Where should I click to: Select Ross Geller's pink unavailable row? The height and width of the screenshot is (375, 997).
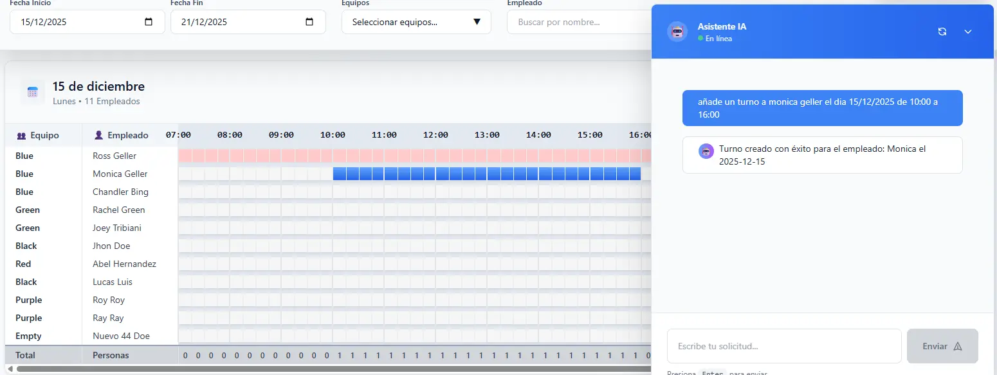pos(415,156)
